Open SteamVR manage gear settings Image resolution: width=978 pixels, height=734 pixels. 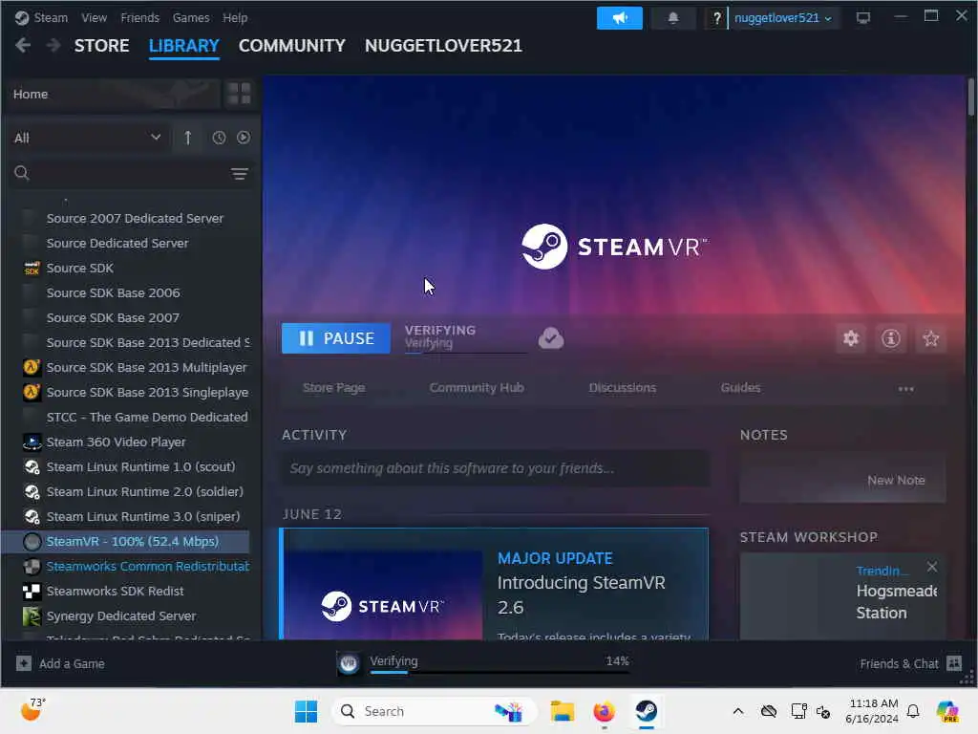click(x=851, y=338)
